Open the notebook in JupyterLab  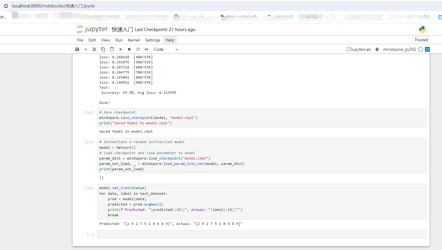359,49
